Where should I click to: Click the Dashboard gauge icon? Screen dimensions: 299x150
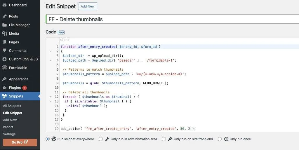tap(4, 5)
